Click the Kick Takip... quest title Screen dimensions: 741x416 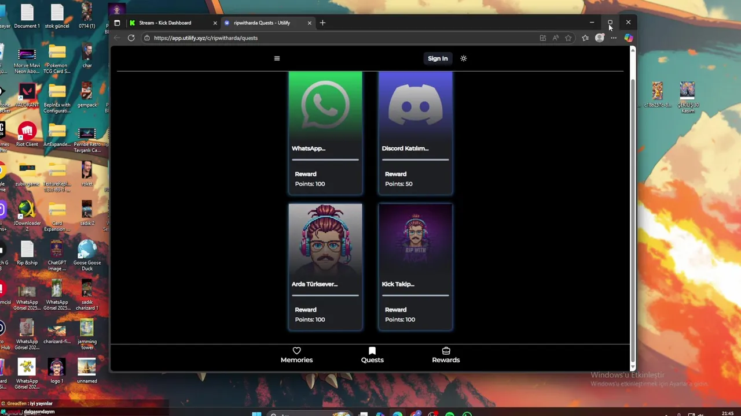398,284
